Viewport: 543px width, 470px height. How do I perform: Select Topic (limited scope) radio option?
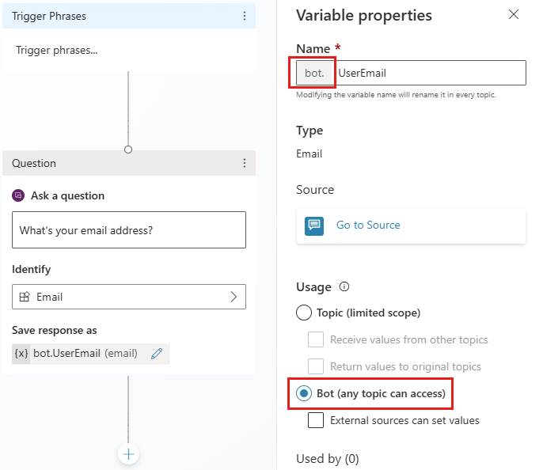tap(304, 313)
